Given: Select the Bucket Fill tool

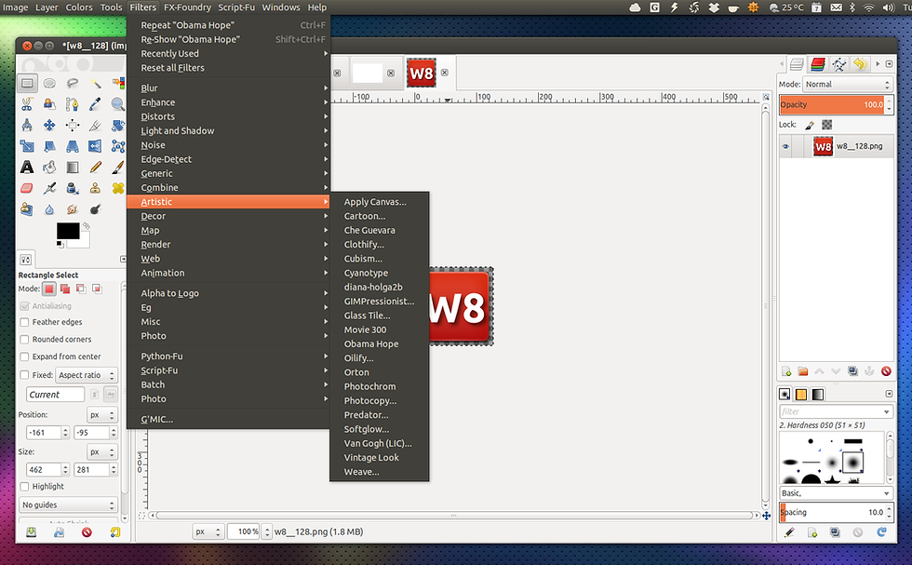Looking at the screenshot, I should (x=49, y=168).
